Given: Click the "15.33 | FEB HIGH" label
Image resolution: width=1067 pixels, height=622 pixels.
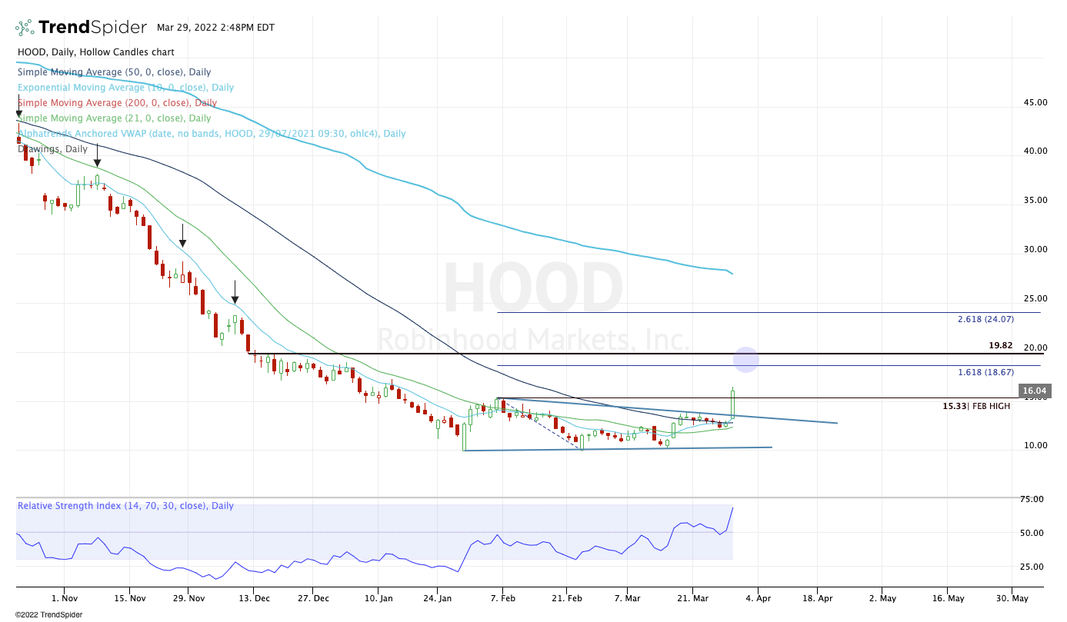Looking at the screenshot, I should (x=976, y=406).
